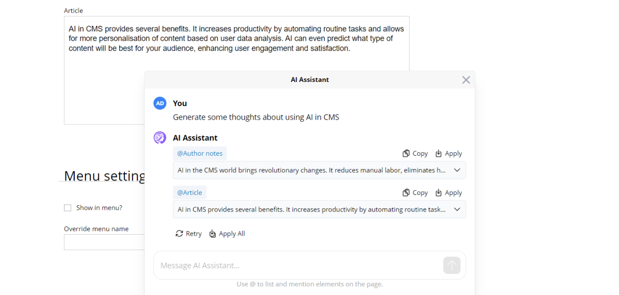619x295 pixels.
Task: Click the AI Assistant logo avatar
Action: point(160,138)
